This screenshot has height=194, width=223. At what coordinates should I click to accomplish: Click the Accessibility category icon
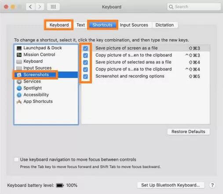(19, 95)
